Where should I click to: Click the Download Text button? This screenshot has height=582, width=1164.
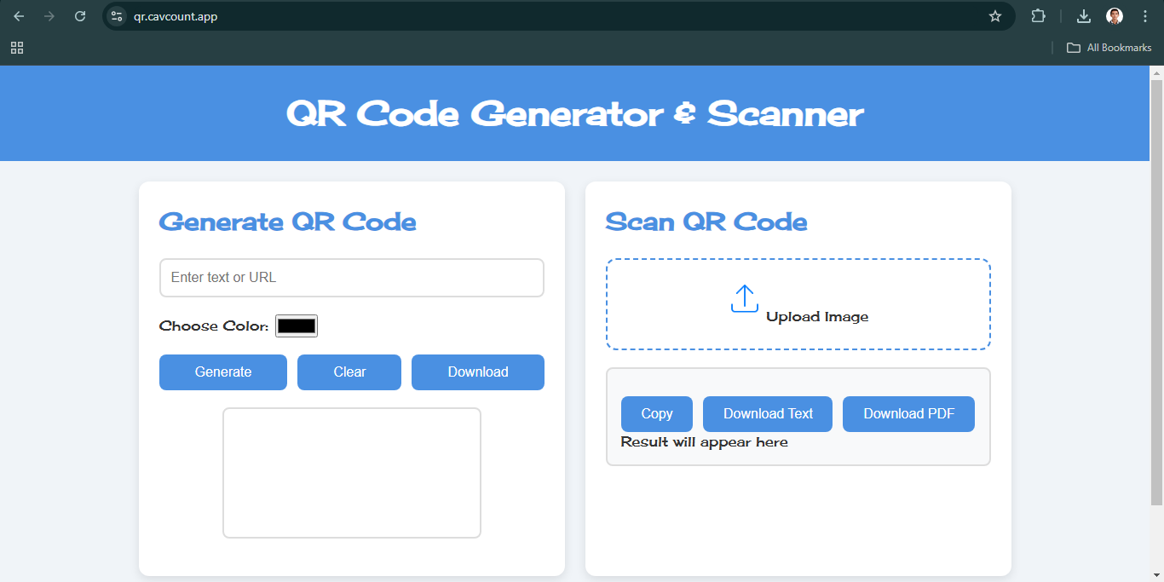(x=768, y=414)
